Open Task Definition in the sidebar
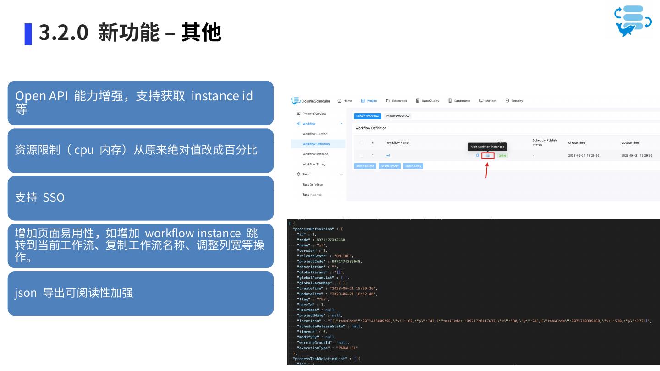 (313, 185)
